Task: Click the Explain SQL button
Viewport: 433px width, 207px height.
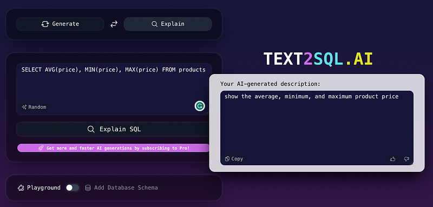Action: point(114,129)
